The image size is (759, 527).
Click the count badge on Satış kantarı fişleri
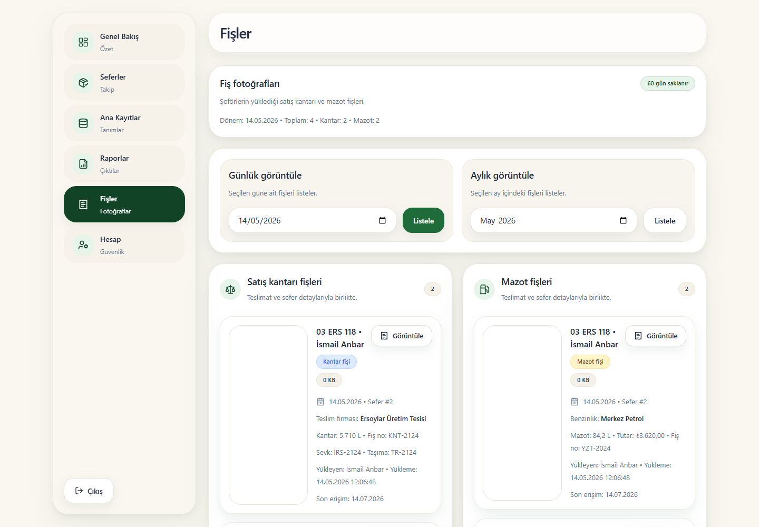(433, 289)
